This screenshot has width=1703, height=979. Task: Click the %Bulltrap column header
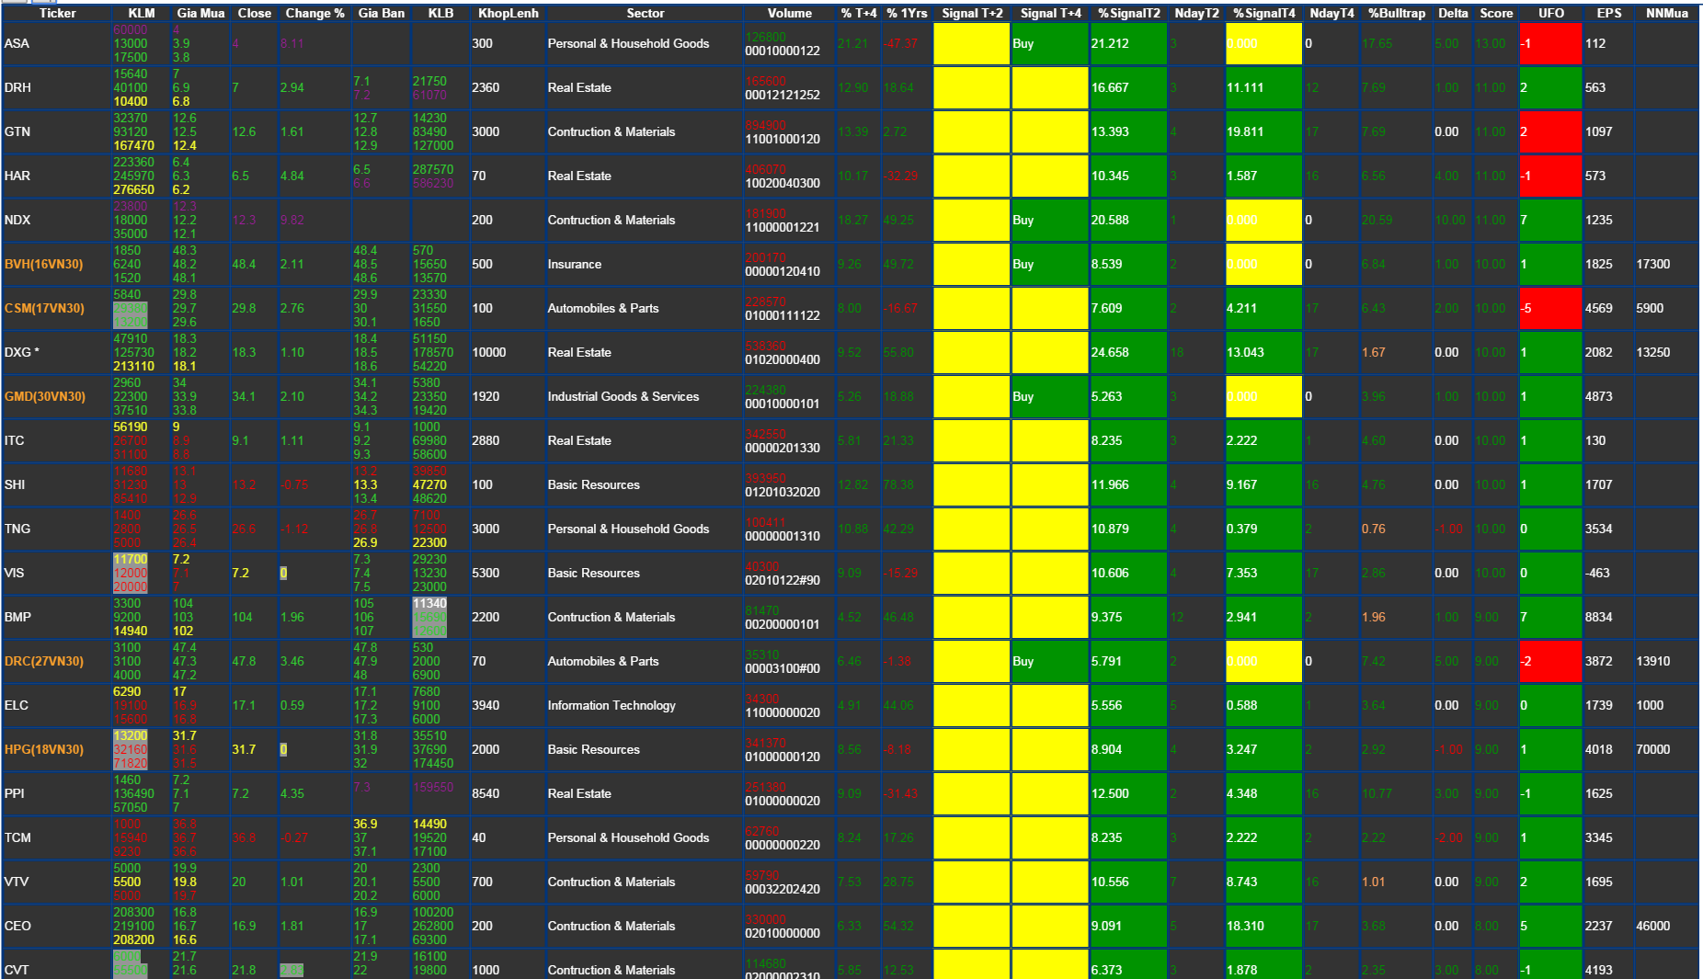(x=1396, y=13)
